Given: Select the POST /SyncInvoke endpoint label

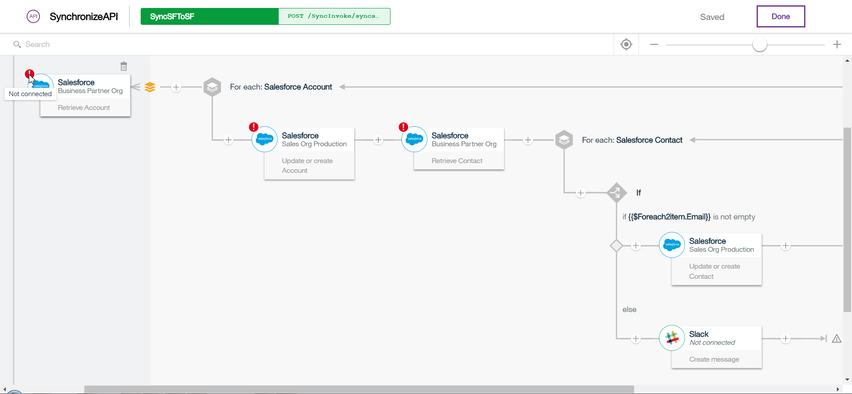Looking at the screenshot, I should coord(334,16).
